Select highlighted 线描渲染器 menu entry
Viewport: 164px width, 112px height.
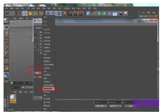(48, 89)
